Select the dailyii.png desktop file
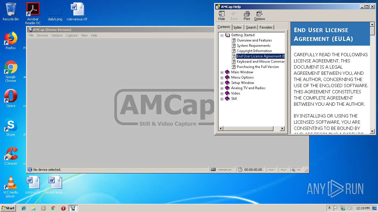The height and width of the screenshot is (212, 378). 55,14
